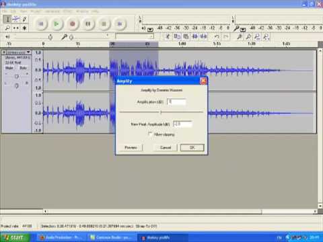Enable the Allow clipping checkbox

click(150, 134)
